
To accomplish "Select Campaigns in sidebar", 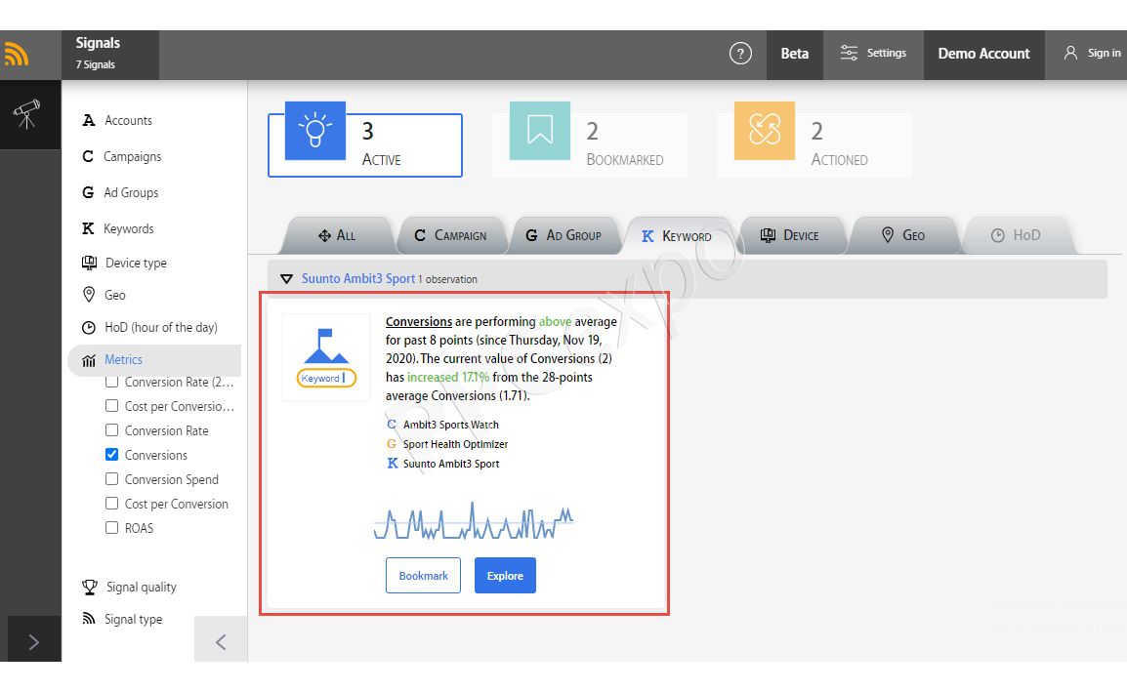I will tap(122, 156).
